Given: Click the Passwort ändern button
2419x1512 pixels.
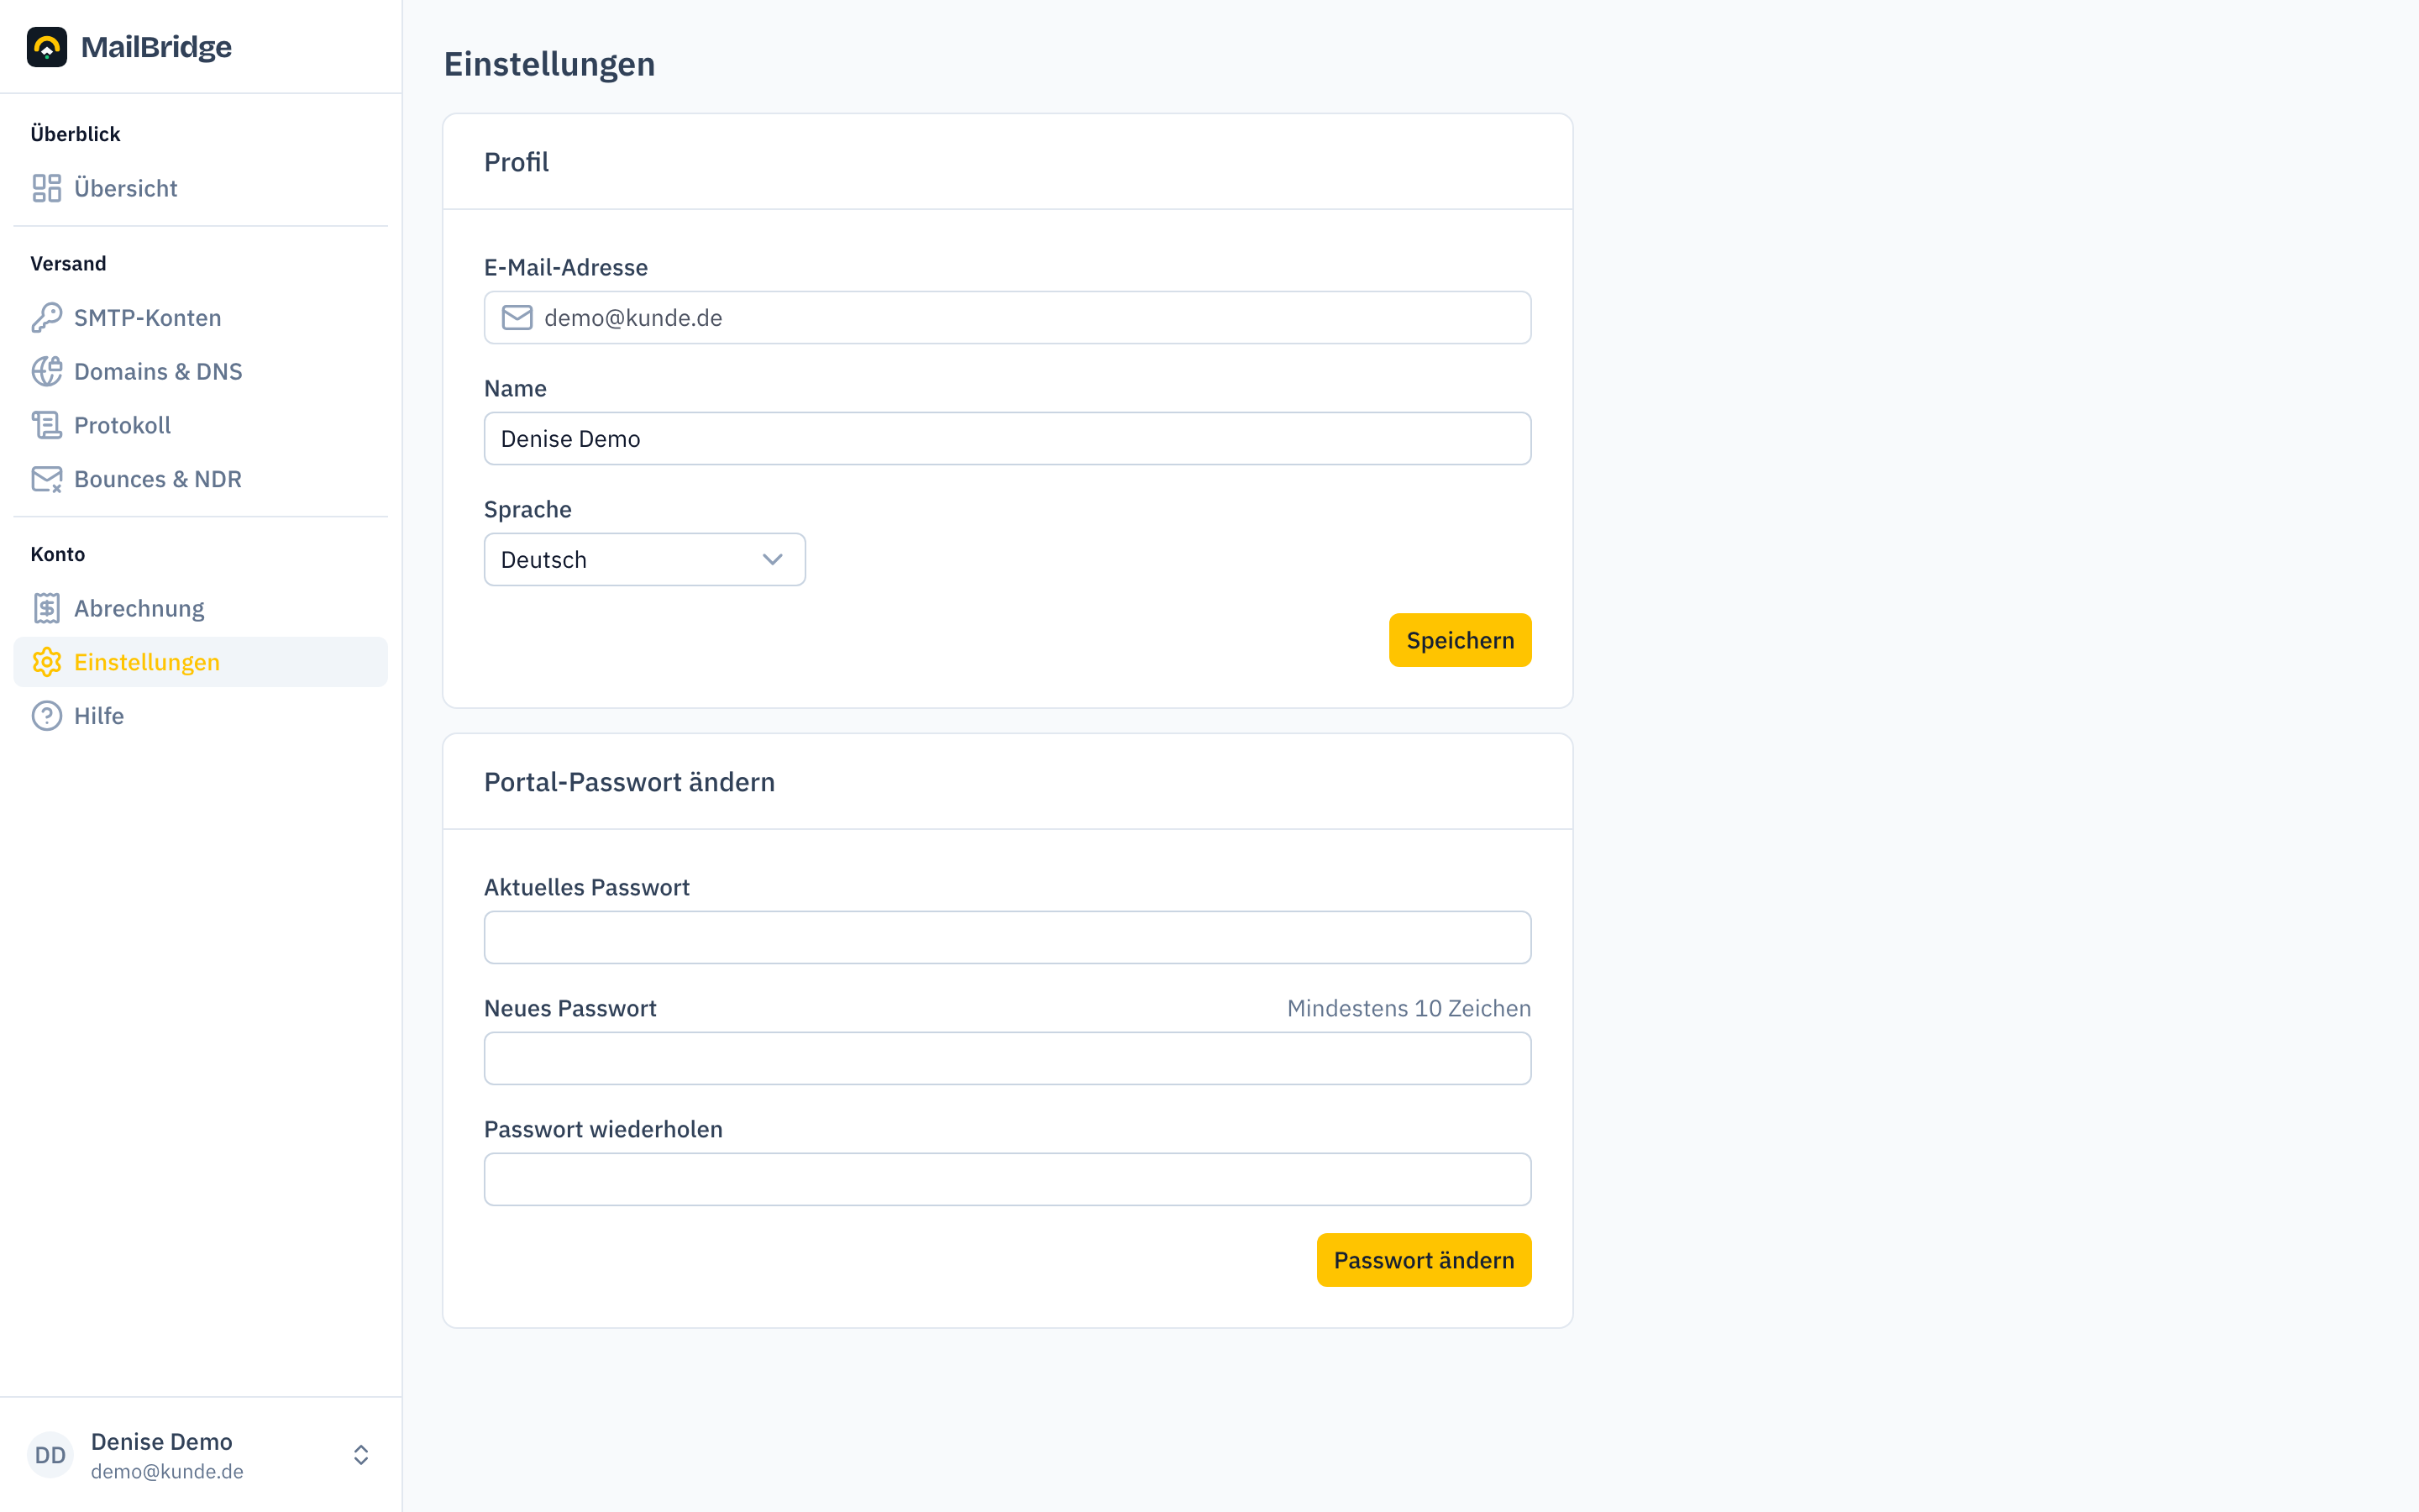Looking at the screenshot, I should [1424, 1260].
